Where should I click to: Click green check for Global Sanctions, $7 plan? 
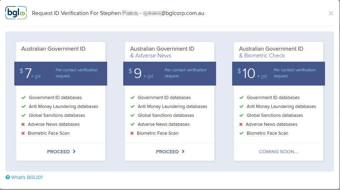[24, 115]
